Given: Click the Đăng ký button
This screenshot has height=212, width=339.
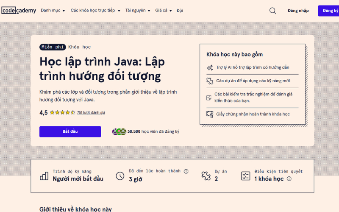Looking at the screenshot, I should [x=329, y=11].
